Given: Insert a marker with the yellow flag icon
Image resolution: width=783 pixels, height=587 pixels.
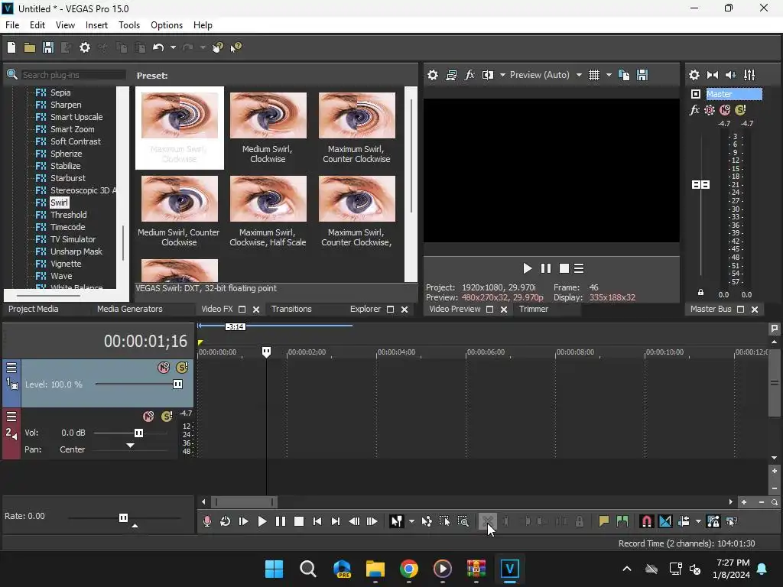Looking at the screenshot, I should (604, 521).
